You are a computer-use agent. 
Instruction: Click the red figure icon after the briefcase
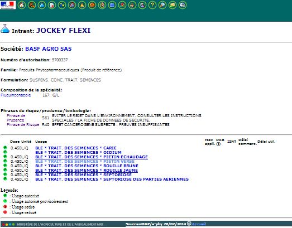coord(122,5)
